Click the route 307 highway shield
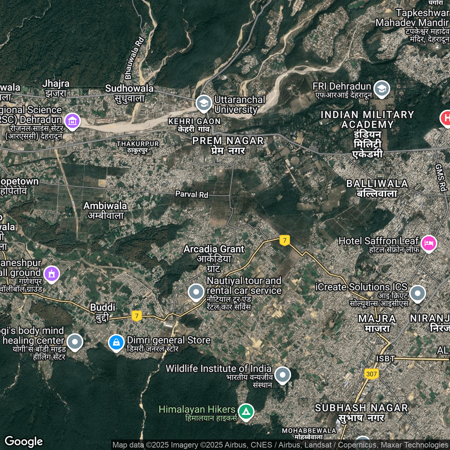 (x=371, y=374)
